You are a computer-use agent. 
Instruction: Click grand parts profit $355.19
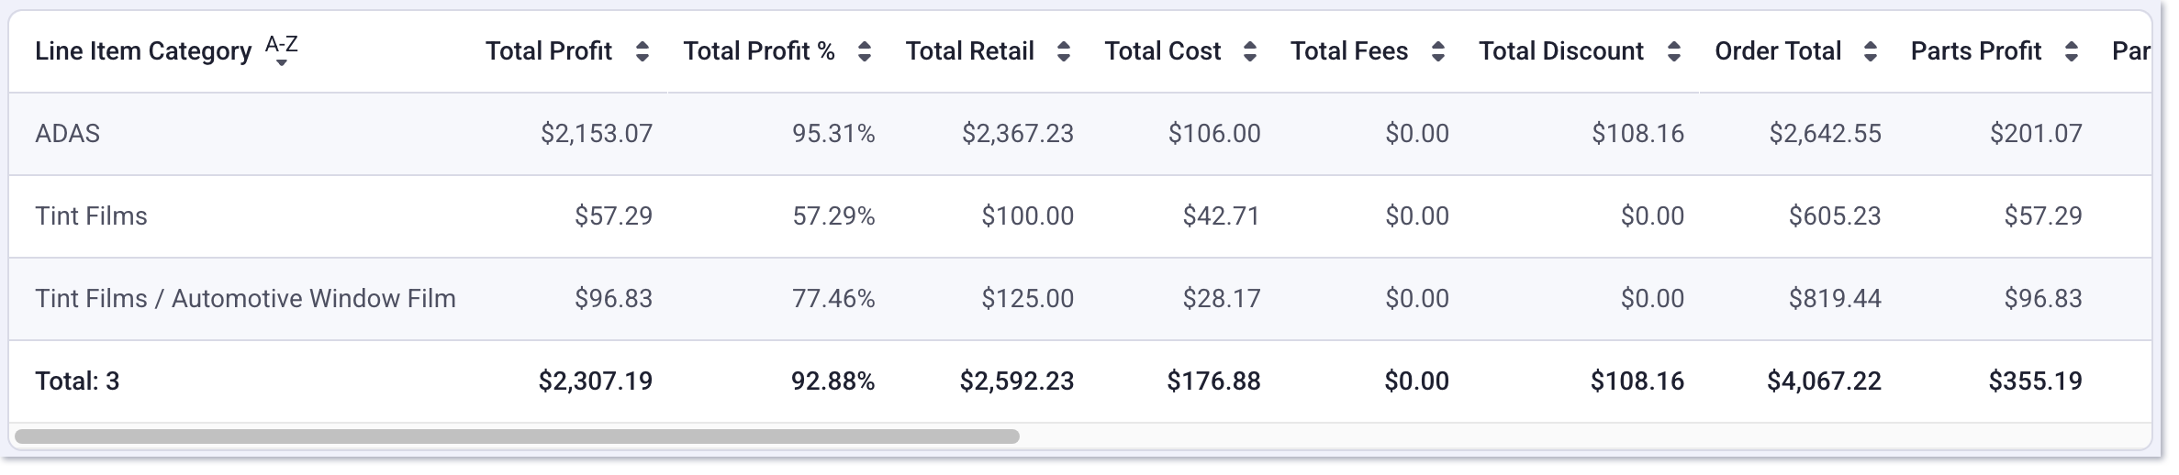2036,381
